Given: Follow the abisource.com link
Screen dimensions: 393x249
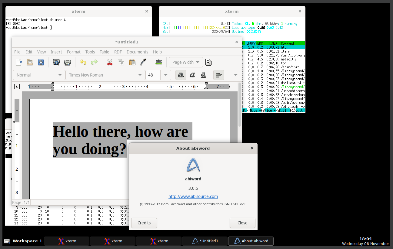Looking at the screenshot, I should coord(193,196).
